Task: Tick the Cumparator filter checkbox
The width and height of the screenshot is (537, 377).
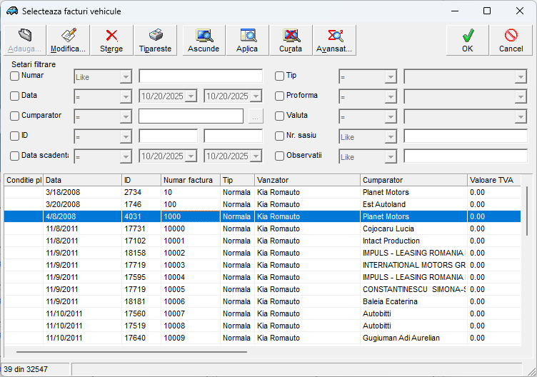Action: click(x=15, y=116)
